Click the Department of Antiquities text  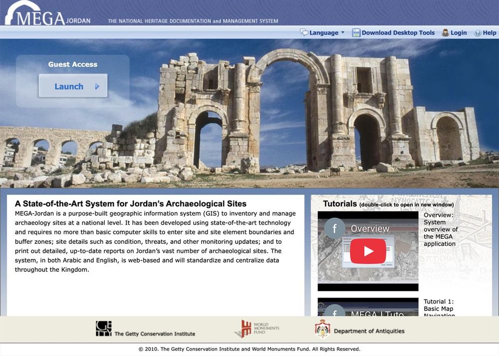coord(369,331)
